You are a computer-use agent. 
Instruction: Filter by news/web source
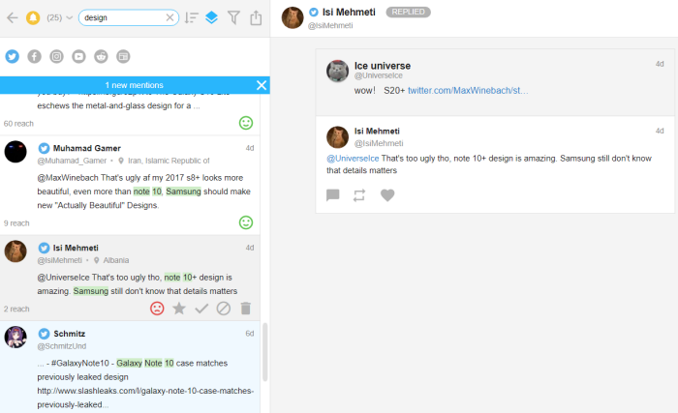pyautogui.click(x=123, y=57)
